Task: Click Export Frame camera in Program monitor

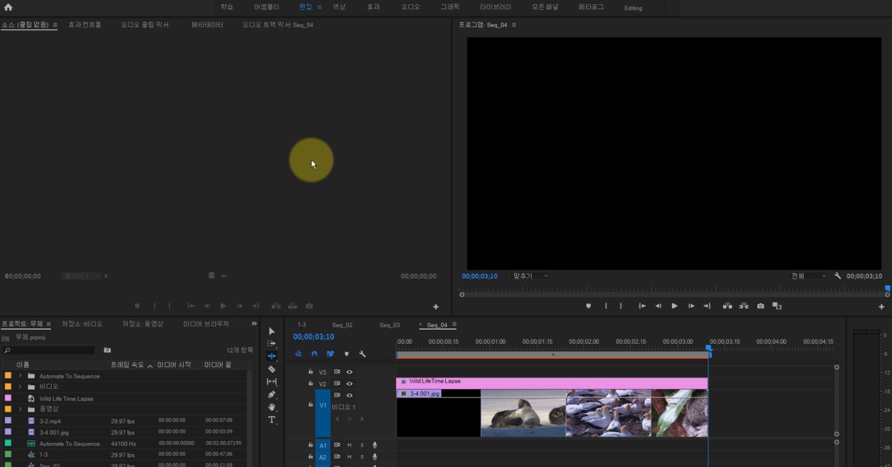Action: [760, 306]
